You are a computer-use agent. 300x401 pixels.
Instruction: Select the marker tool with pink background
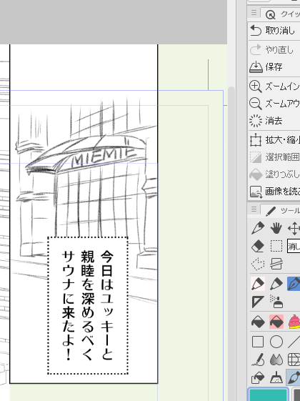pyautogui.click(x=258, y=284)
